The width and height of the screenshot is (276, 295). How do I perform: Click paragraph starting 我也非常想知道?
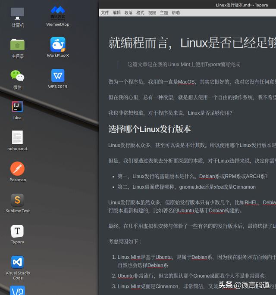click(170, 113)
